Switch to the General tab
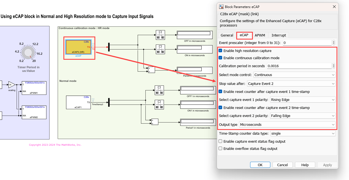This screenshot has width=349, height=180. click(227, 35)
